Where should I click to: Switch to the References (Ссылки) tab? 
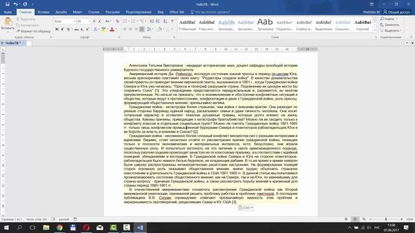coord(93,12)
